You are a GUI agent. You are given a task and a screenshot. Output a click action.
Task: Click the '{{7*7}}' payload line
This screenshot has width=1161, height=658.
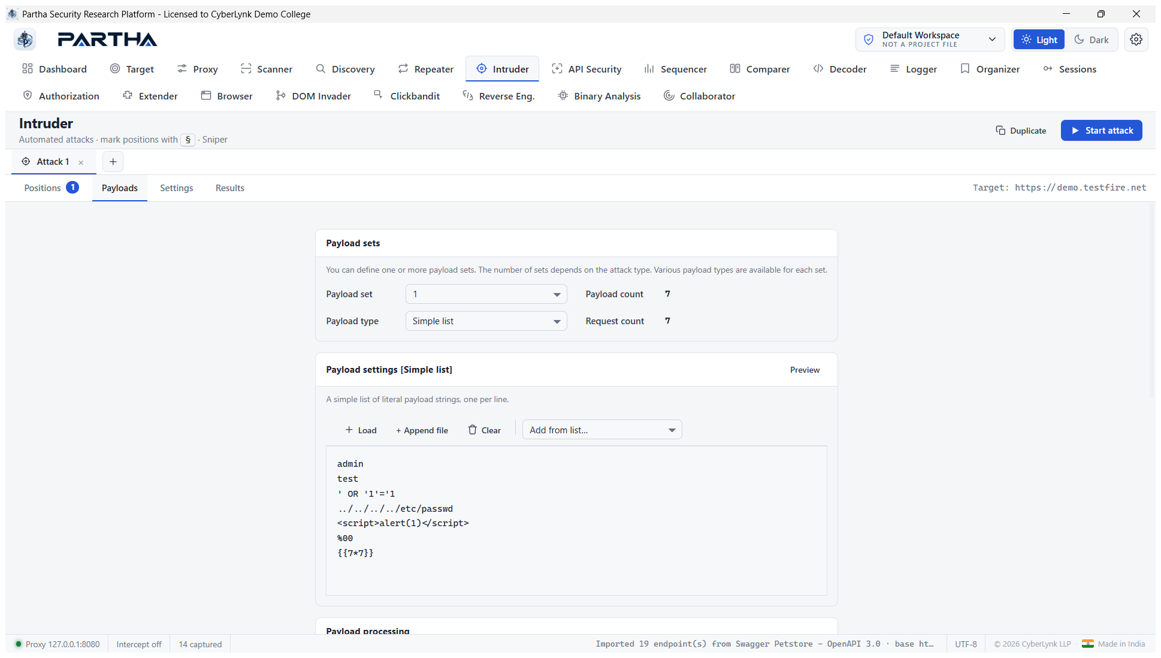[355, 553]
